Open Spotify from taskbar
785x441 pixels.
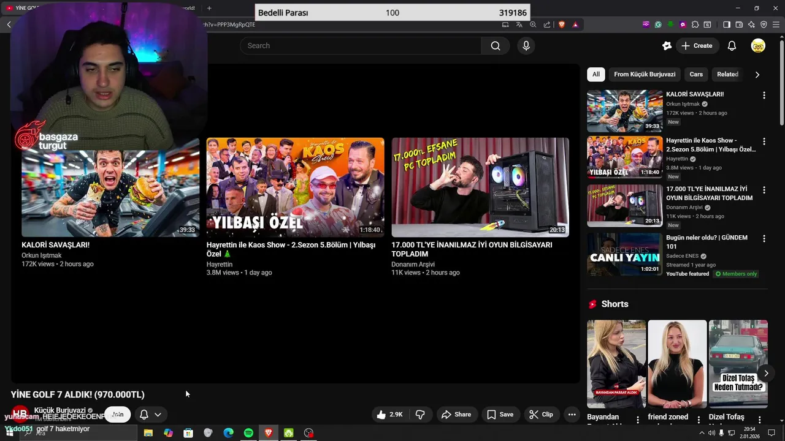[x=248, y=433]
